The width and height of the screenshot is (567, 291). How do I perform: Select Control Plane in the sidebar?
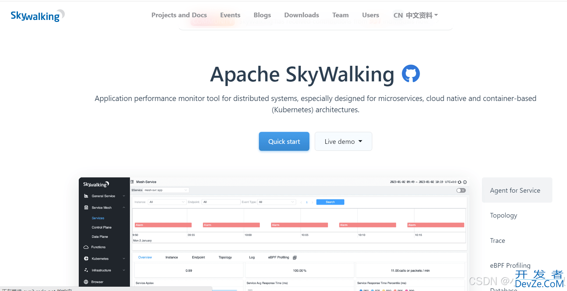click(102, 228)
